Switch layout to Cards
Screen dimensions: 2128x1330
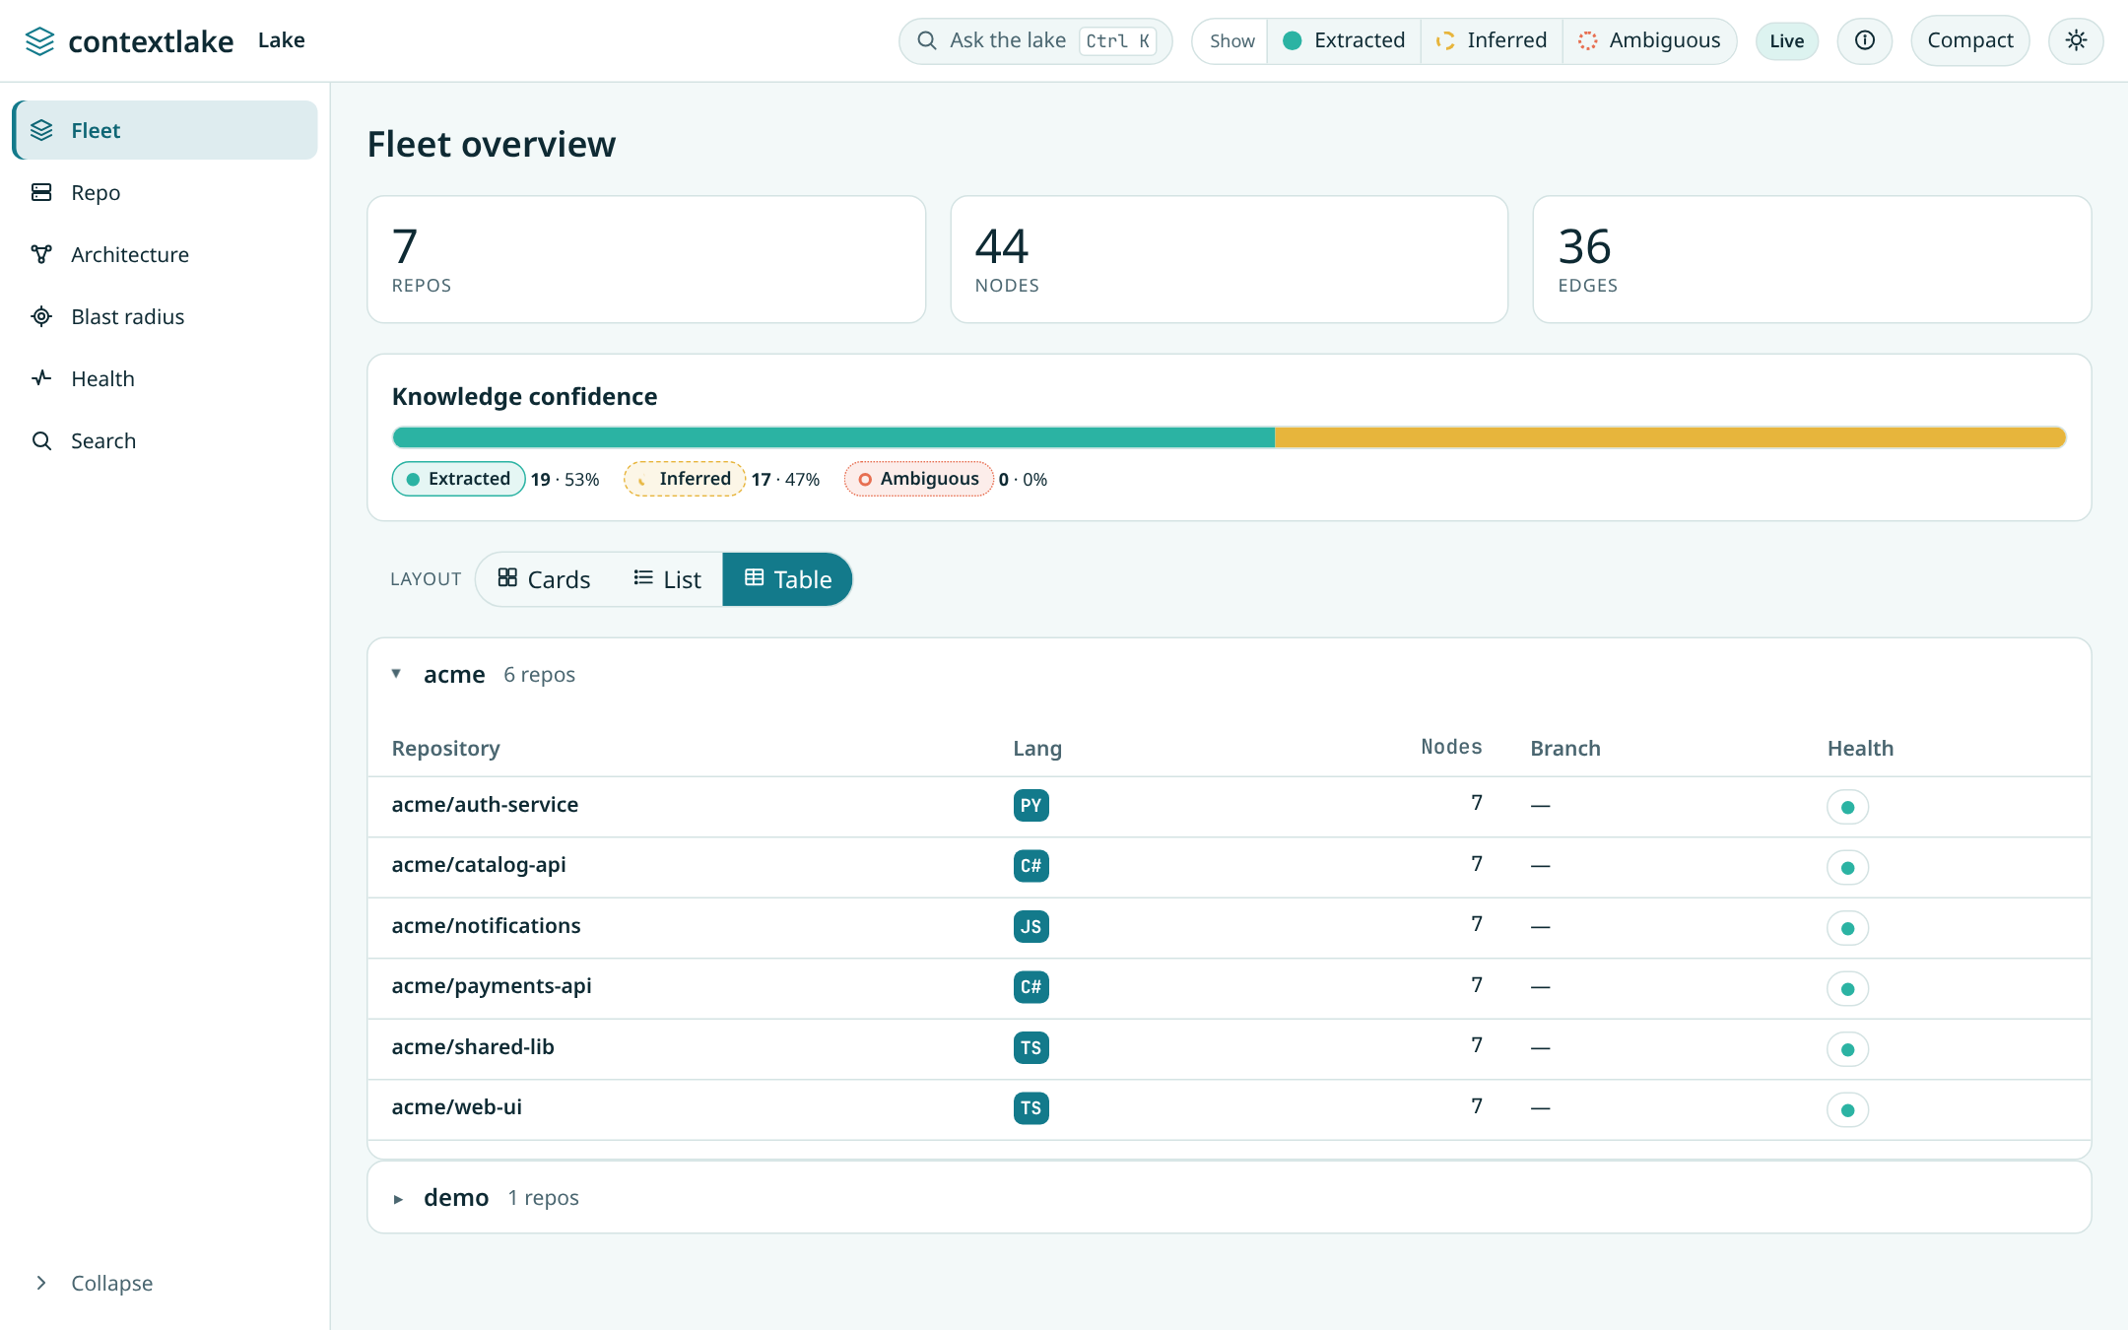click(544, 579)
